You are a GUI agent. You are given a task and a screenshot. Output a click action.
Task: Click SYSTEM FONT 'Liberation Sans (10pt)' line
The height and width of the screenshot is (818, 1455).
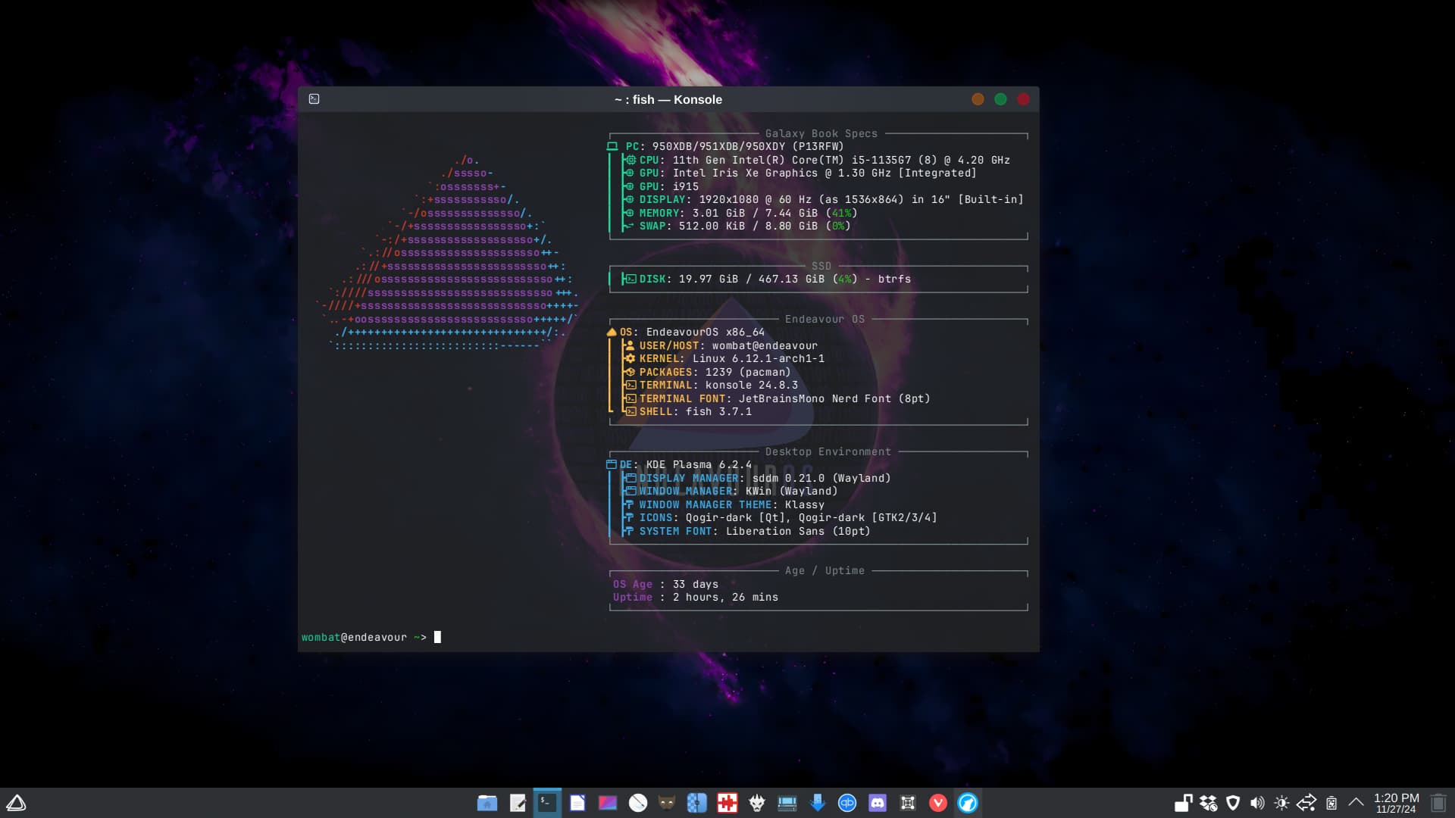click(747, 531)
